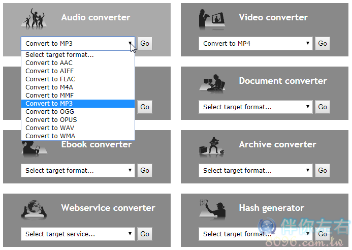Screen dimensions: 352x250
Task: Click the Video converter heading
Action: click(x=273, y=17)
